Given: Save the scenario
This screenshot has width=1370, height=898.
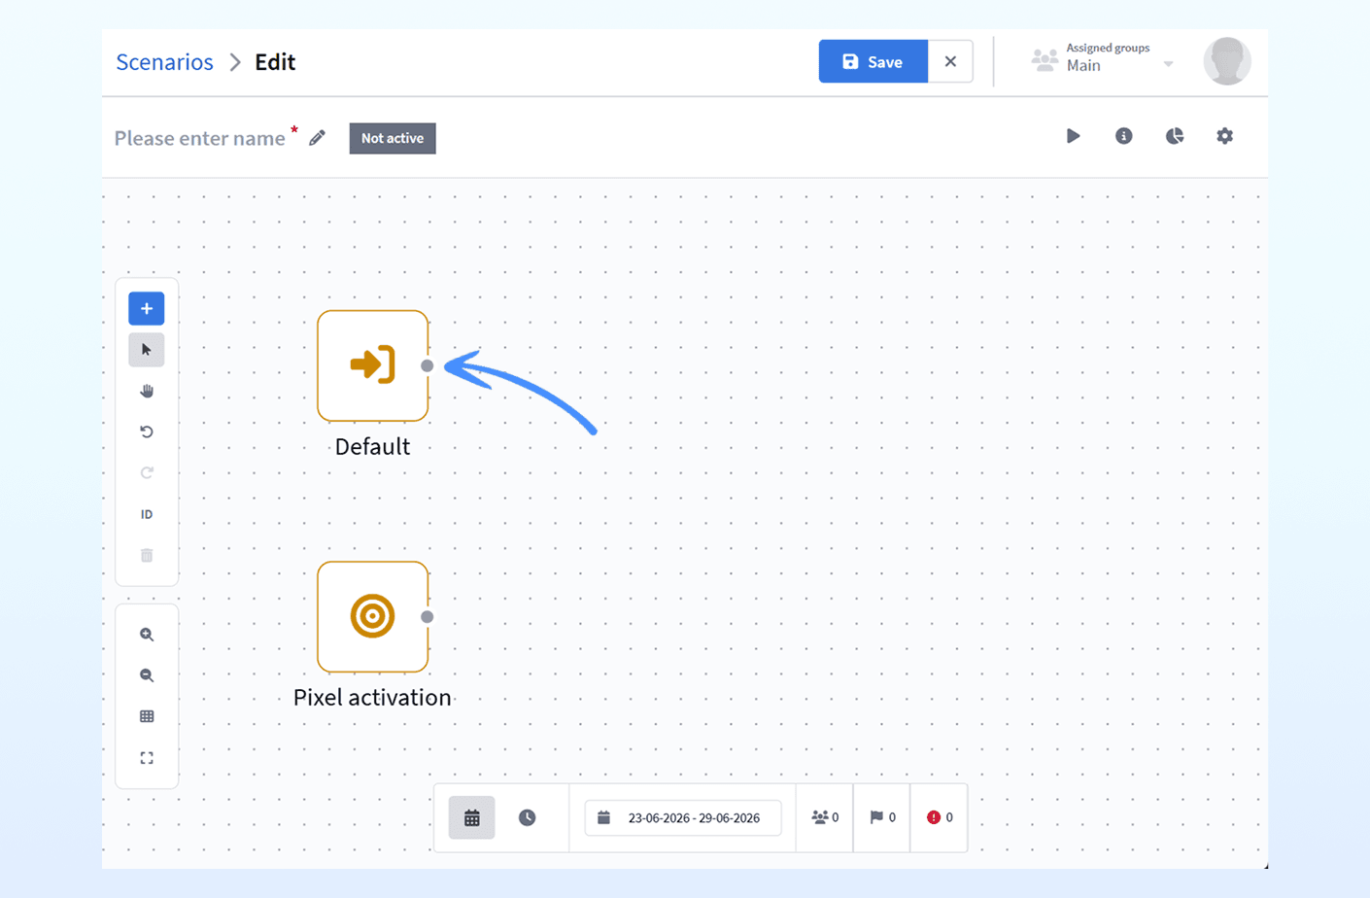Looking at the screenshot, I should pos(873,61).
